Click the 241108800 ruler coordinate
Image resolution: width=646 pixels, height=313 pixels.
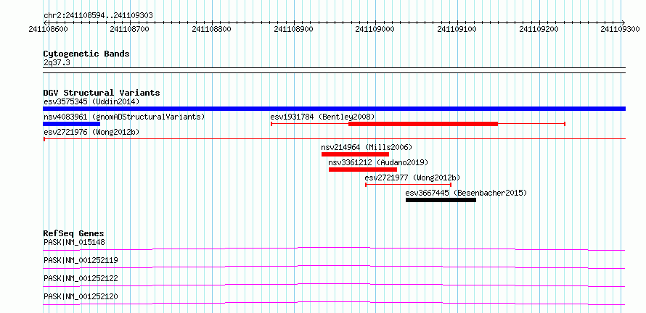click(x=212, y=29)
